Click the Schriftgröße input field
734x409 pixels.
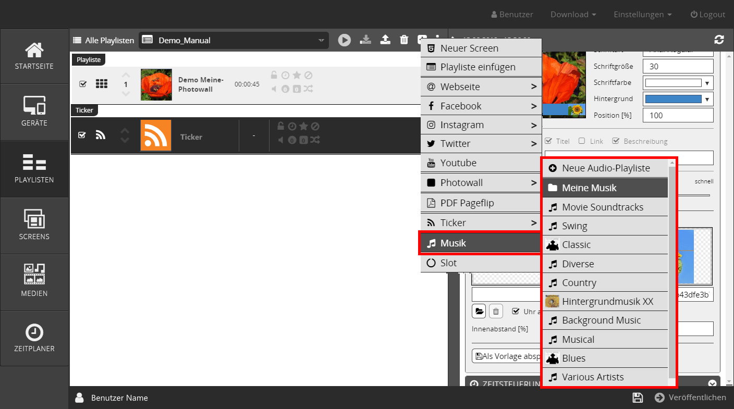(x=678, y=66)
